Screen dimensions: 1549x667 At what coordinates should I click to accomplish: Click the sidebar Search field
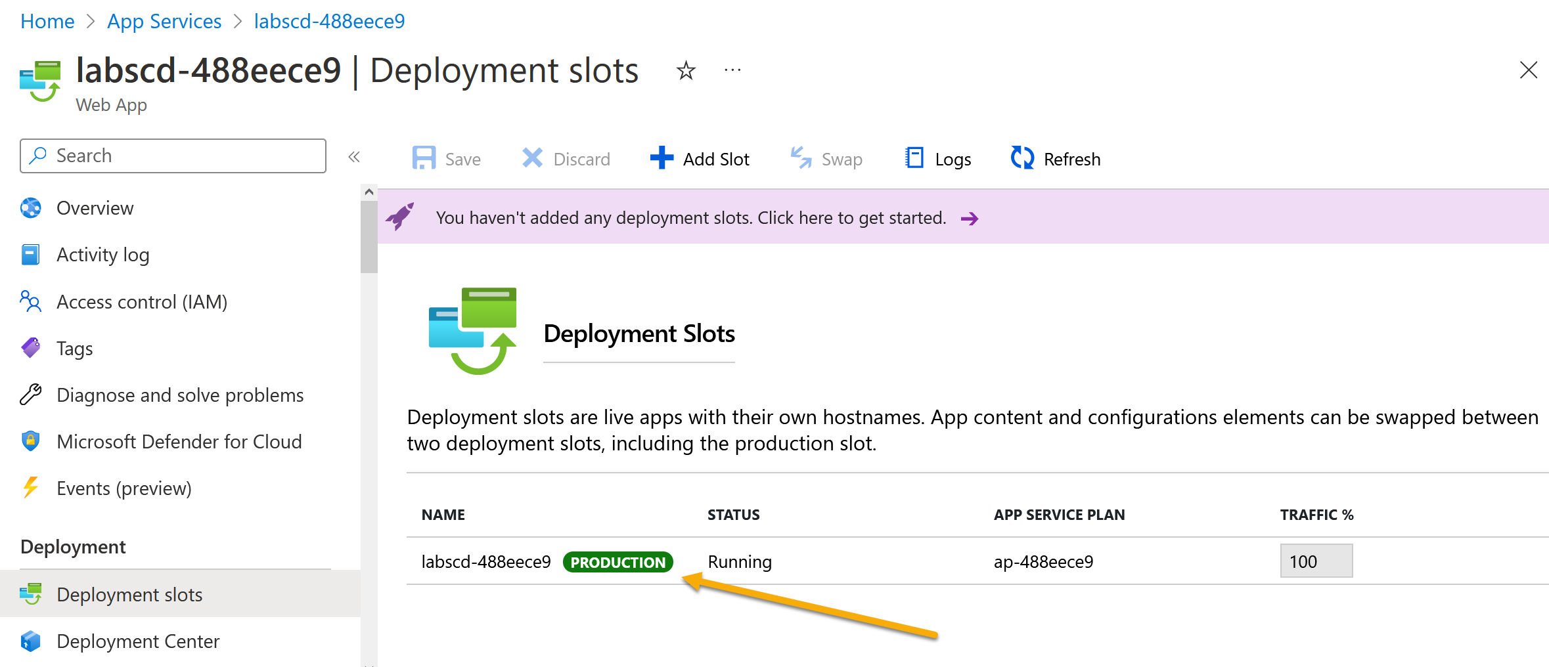(x=173, y=156)
